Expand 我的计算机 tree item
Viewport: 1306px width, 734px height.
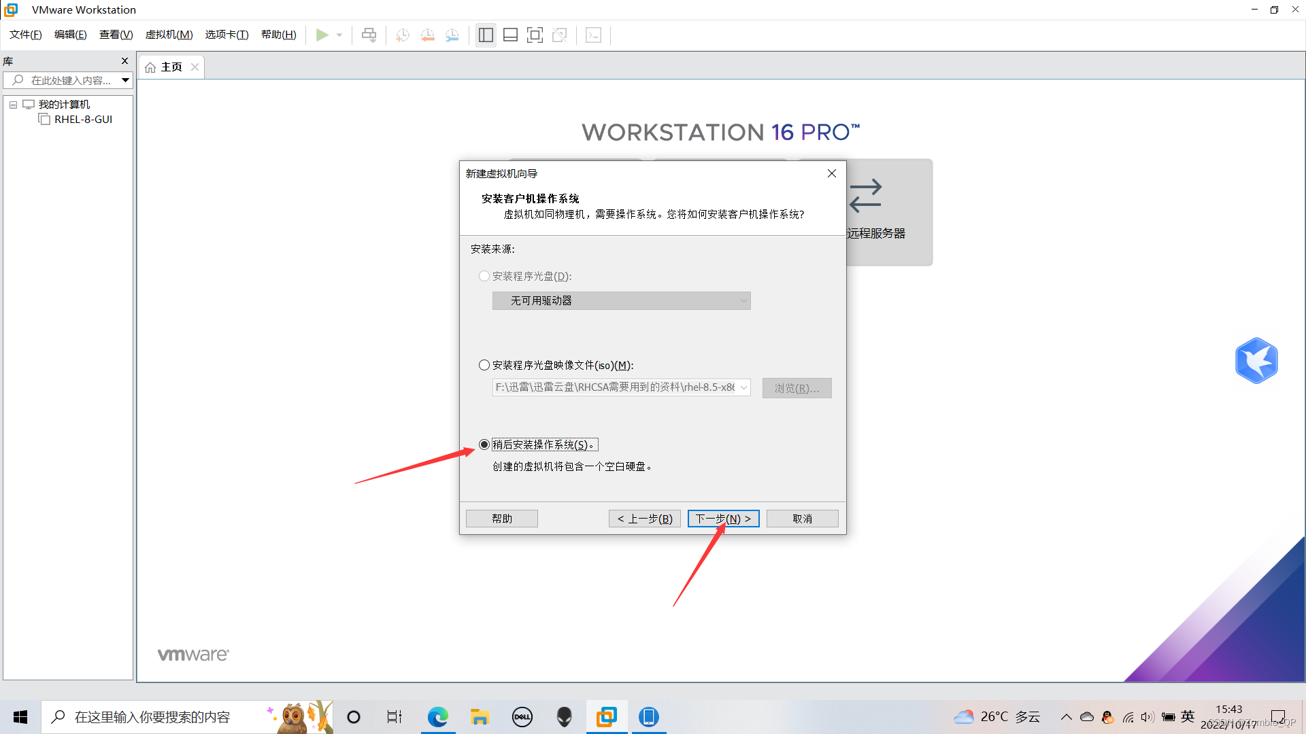[12, 104]
